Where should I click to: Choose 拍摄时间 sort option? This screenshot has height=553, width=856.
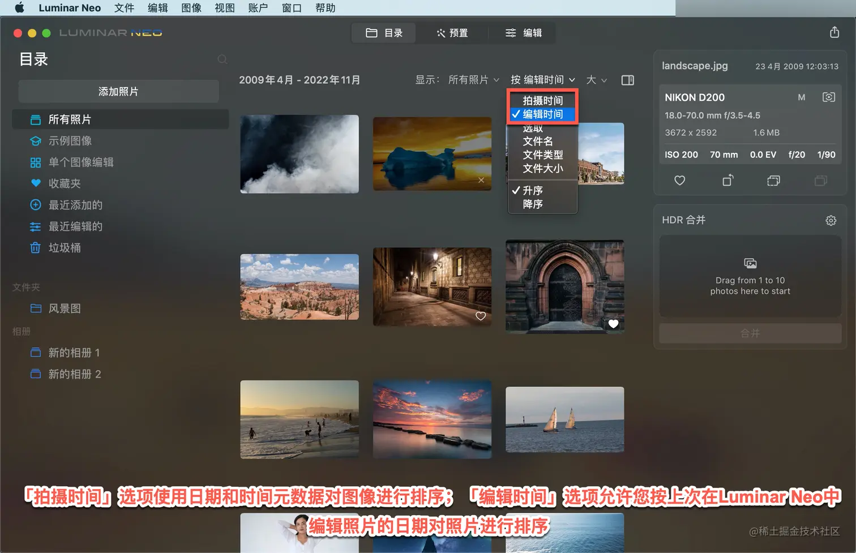[x=542, y=100]
